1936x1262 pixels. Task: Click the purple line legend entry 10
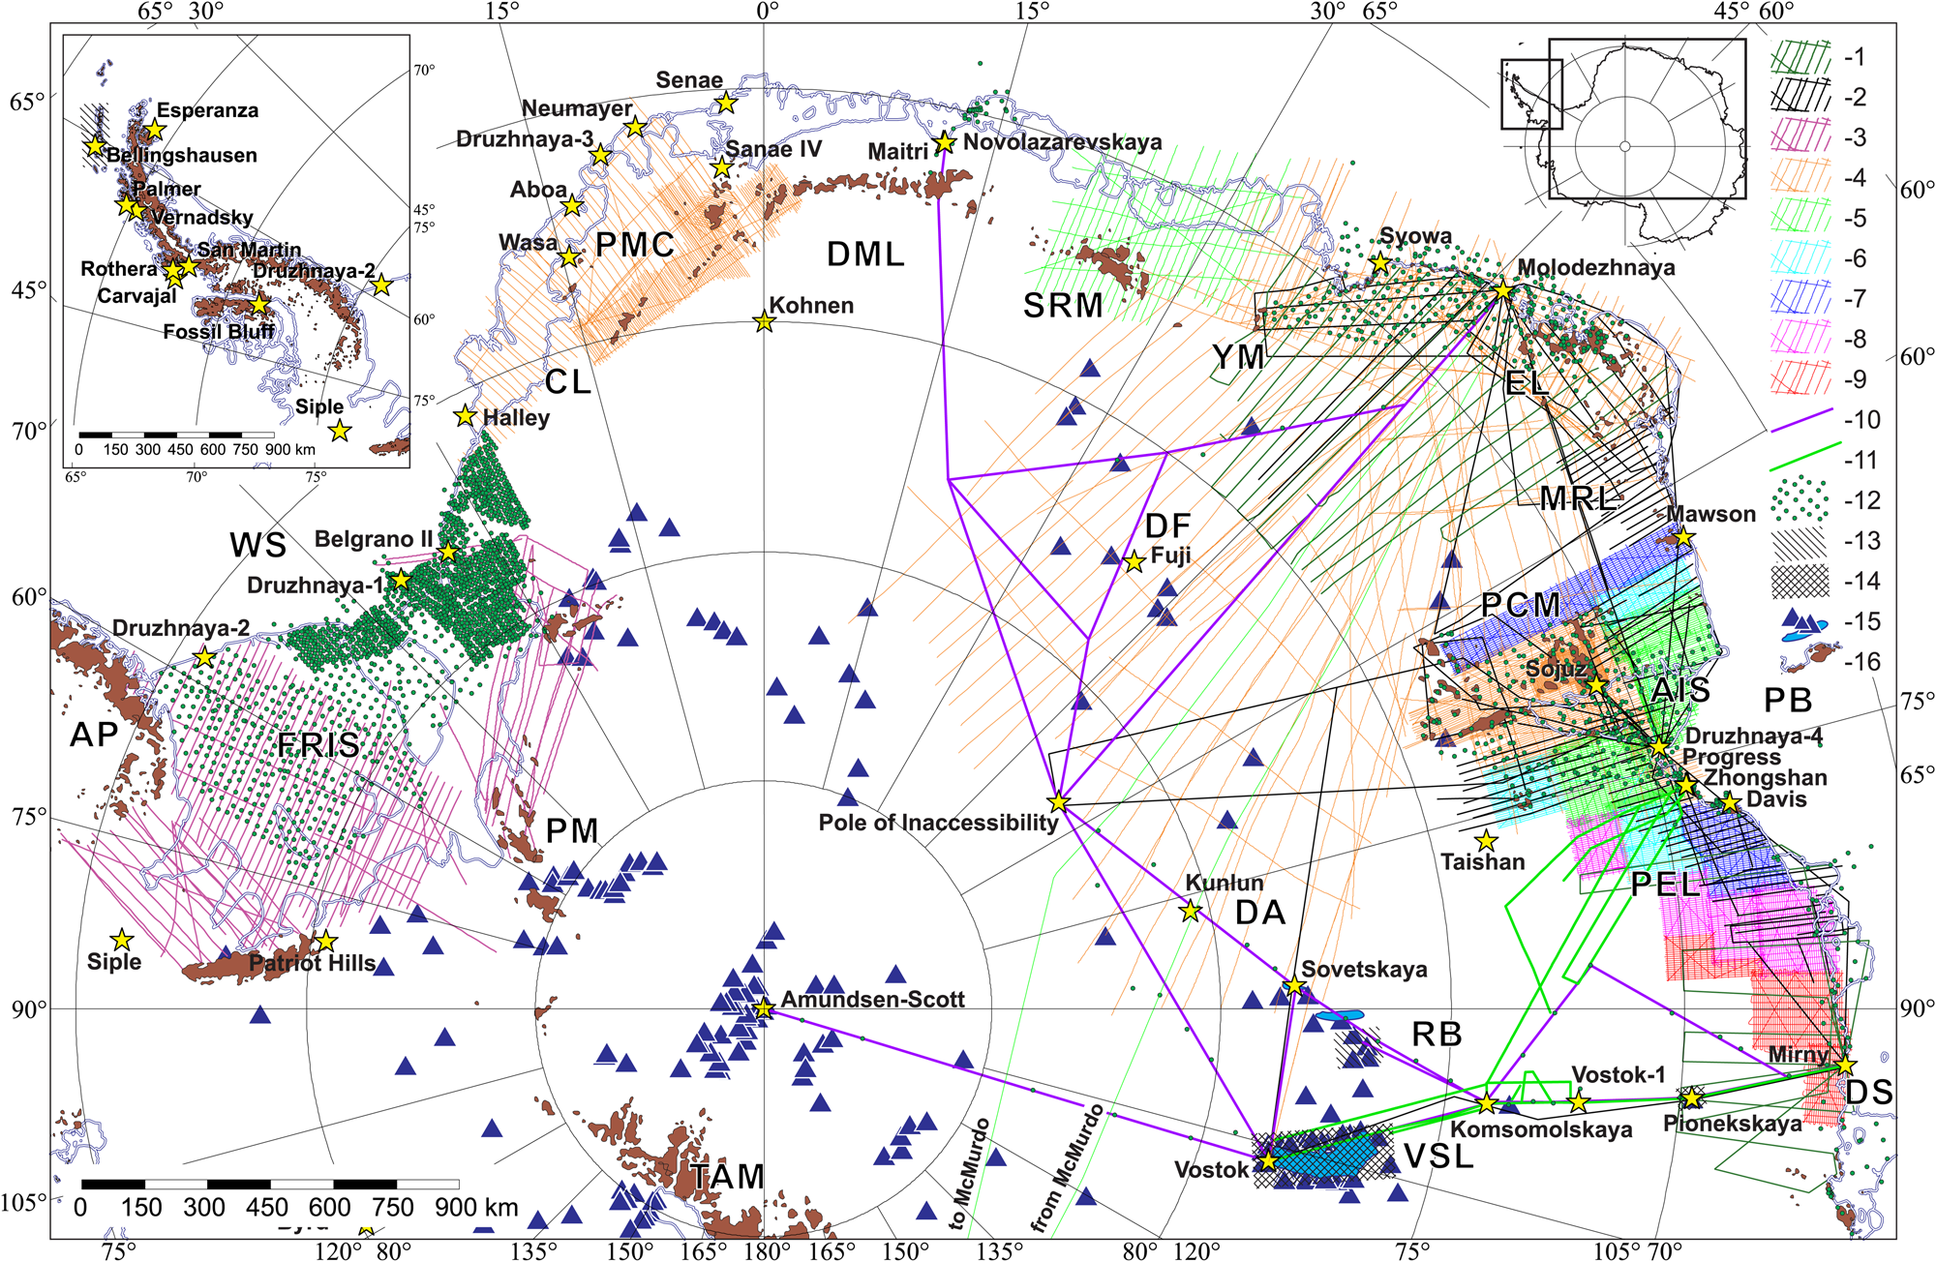[x=1800, y=420]
